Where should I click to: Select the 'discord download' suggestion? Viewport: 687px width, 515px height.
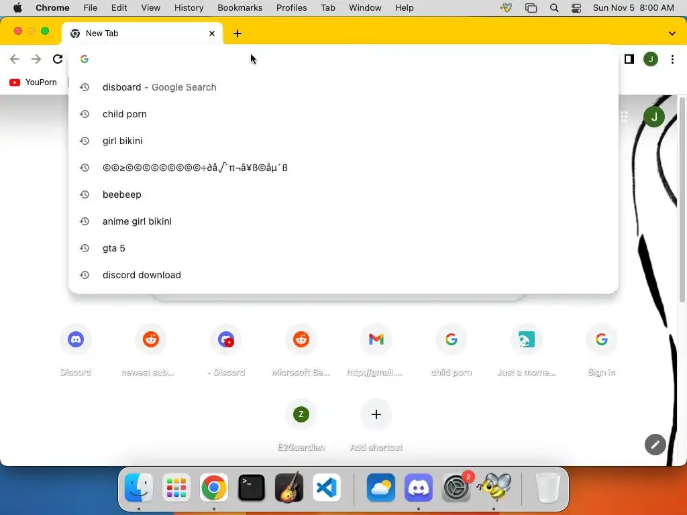pos(343,275)
